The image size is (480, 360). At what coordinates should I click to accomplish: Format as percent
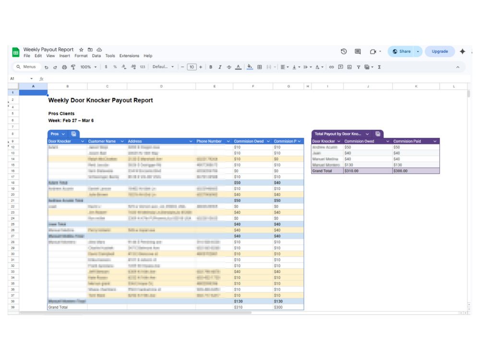click(x=115, y=67)
